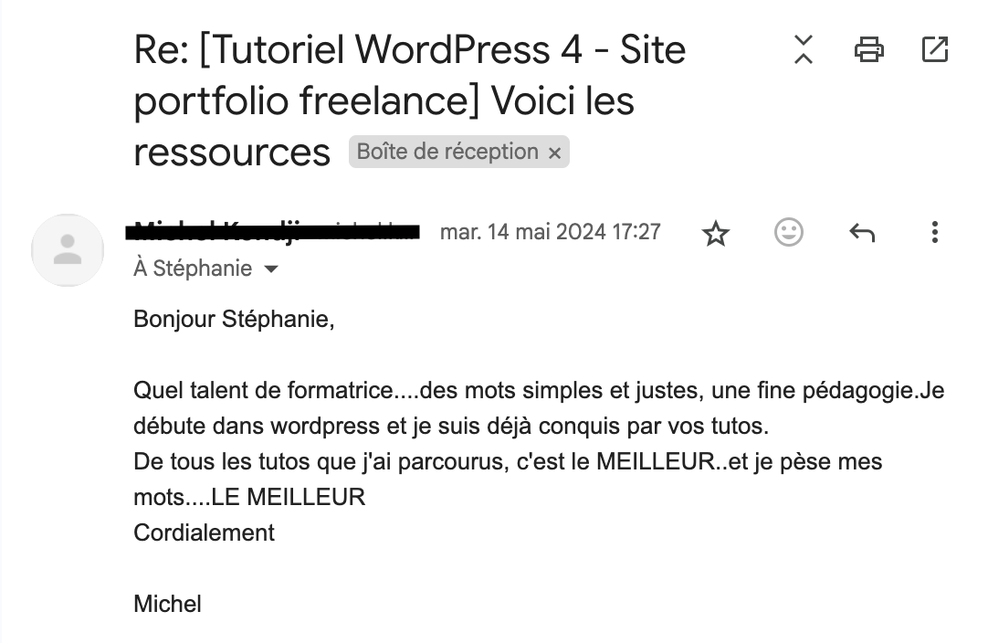988x643 pixels.
Task: Open the three-dot more options menu
Action: point(934,232)
